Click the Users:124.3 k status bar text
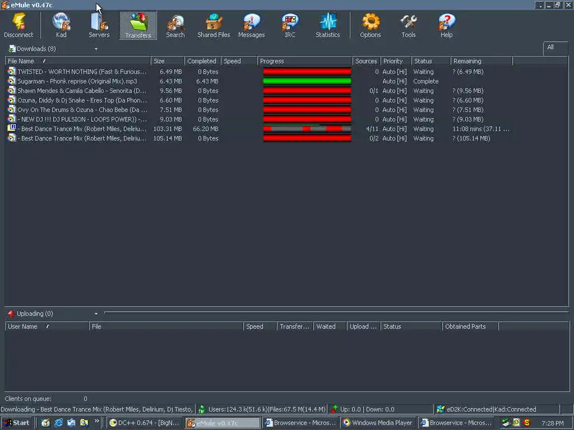This screenshot has height=430, width=574. click(266, 409)
